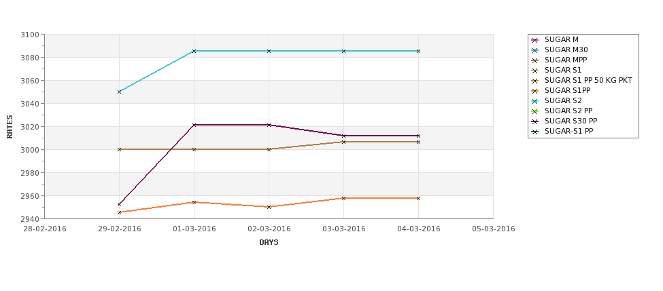Select the SUGAR S1 PP 50 KG PKT label
The height and width of the screenshot is (291, 663).
coord(588,80)
